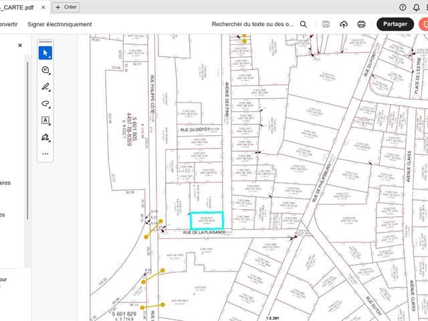Viewport: 428px width, 321px height.
Task: Open the fill and sign pen tool
Action: 45,137
